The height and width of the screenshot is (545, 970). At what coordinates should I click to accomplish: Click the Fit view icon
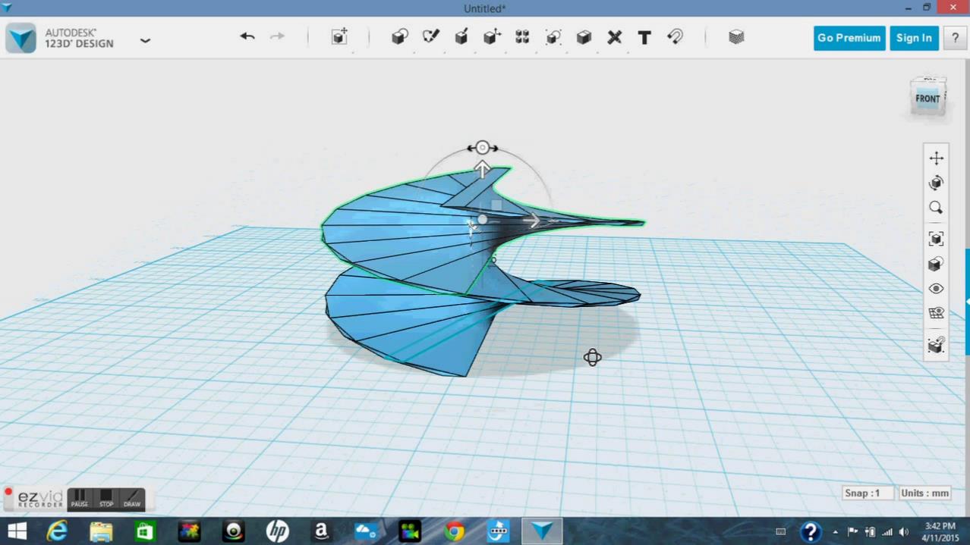click(936, 239)
